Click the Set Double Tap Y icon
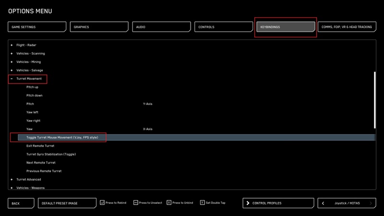The width and height of the screenshot is (384, 216). [x=202, y=203]
